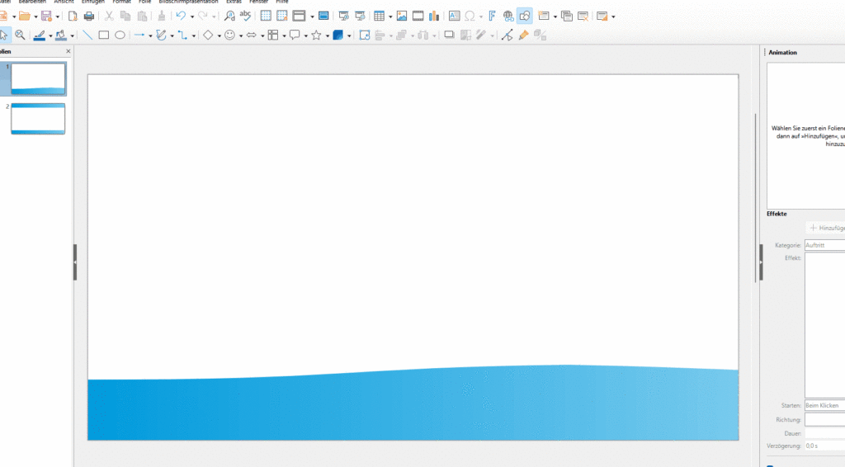
Task: Click the Print icon in toolbar
Action: click(89, 16)
